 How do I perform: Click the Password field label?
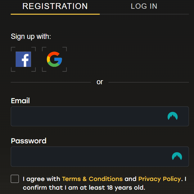pos(29,141)
